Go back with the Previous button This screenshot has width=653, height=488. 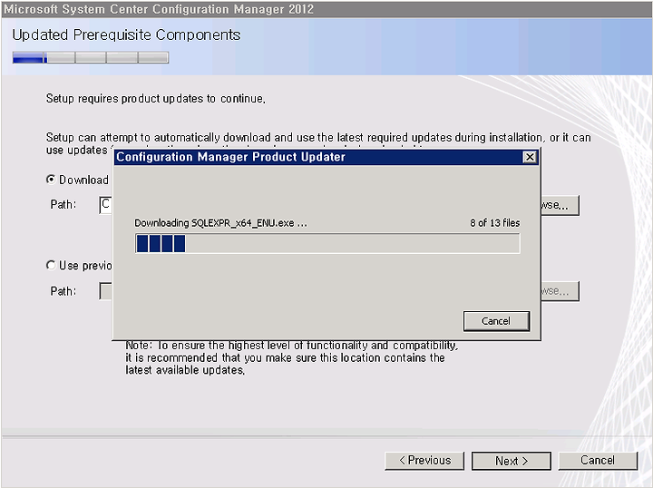point(424,461)
